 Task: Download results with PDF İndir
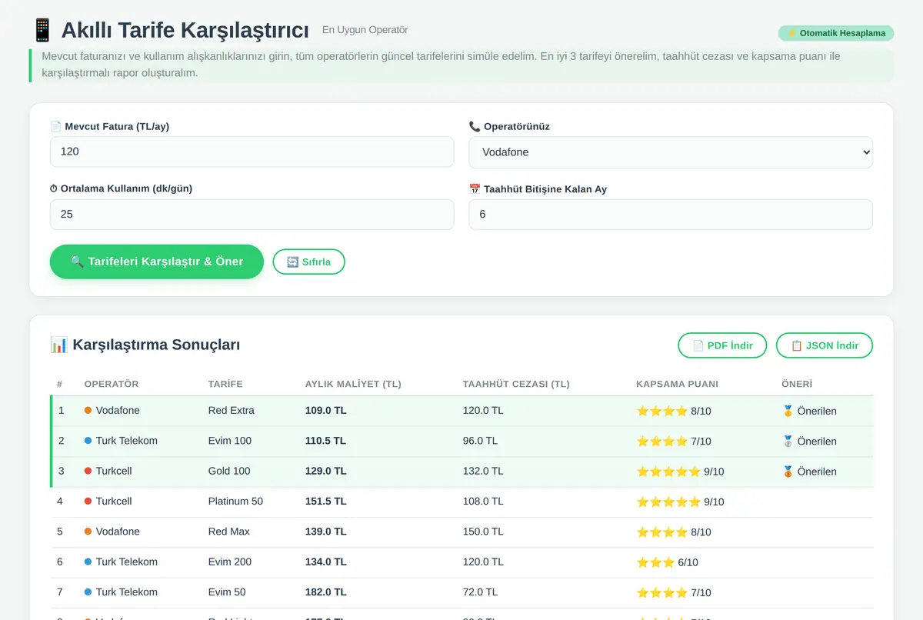[722, 345]
